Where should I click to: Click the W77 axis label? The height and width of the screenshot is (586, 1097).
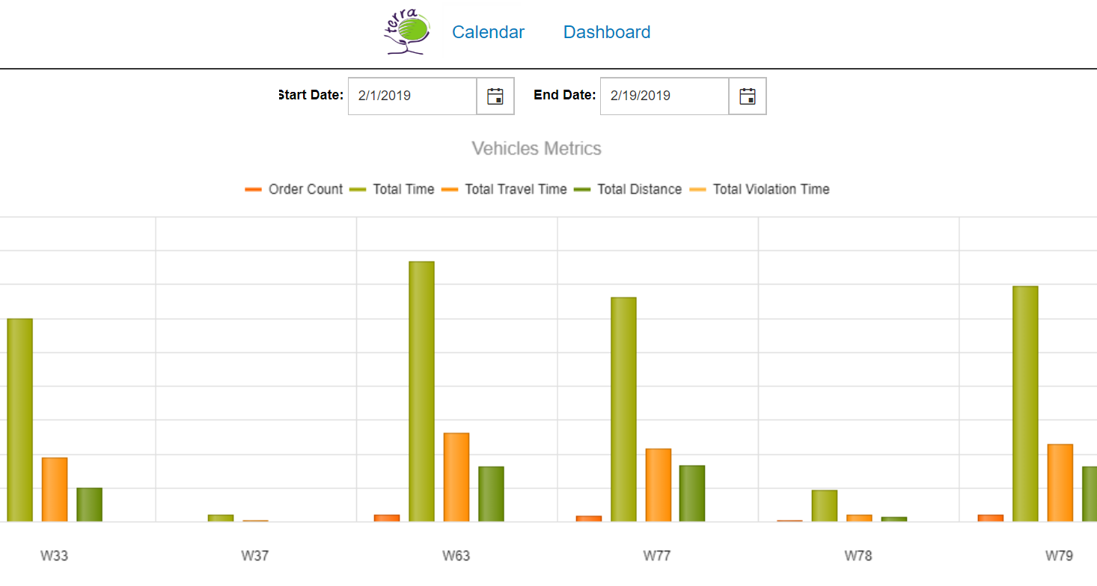(657, 556)
